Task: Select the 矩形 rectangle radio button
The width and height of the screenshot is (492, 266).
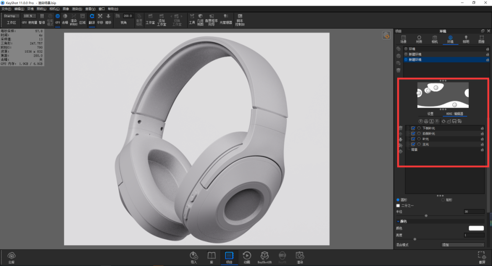Action: tap(443, 200)
